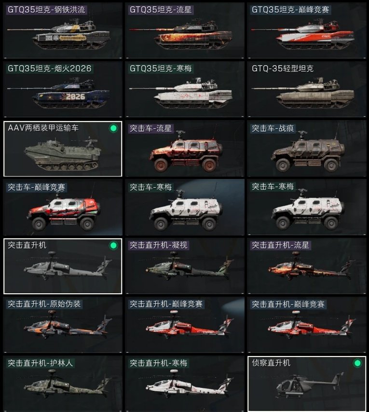Select the GTQ35坦克-钢铁洪流 tank skin

63,30
